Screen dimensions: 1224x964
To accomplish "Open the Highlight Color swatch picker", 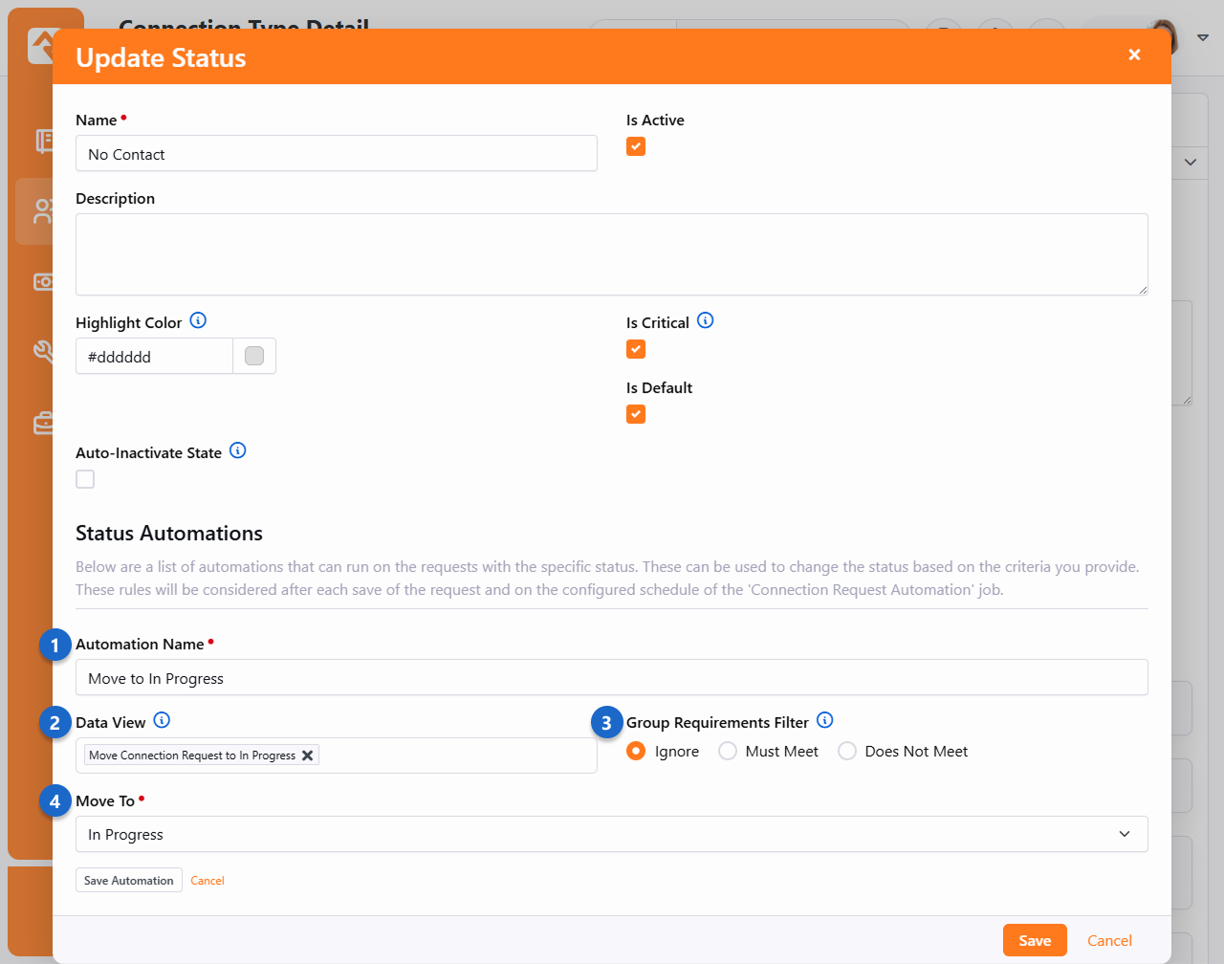I will tap(254, 357).
